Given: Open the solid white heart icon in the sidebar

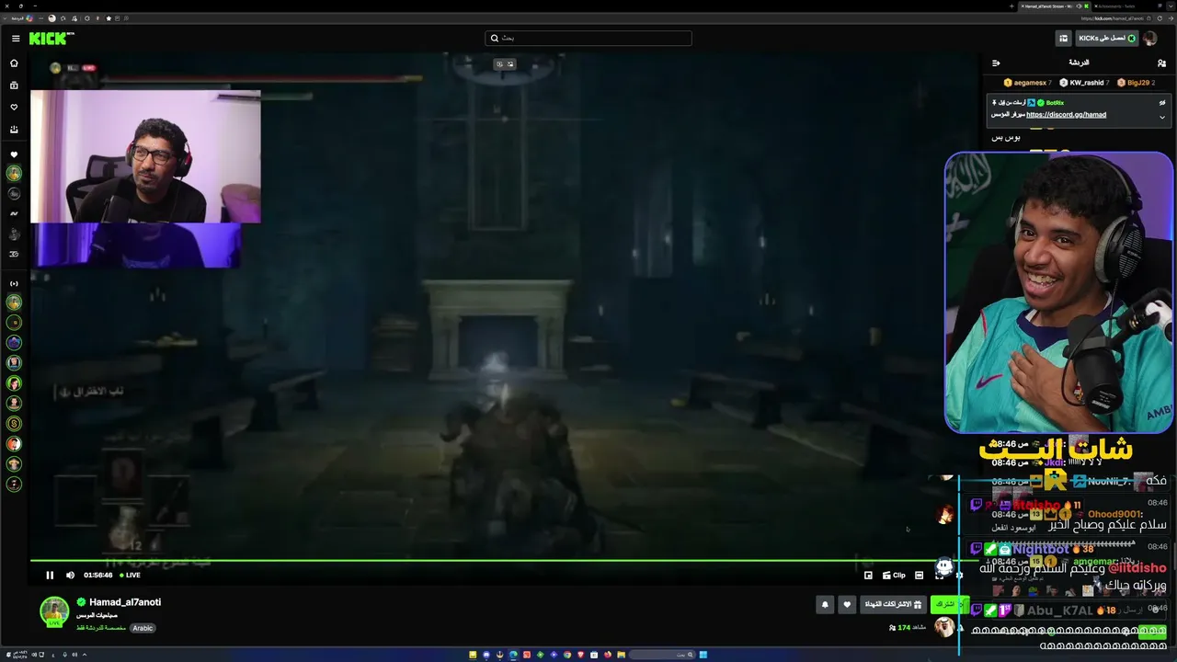Looking at the screenshot, I should (x=14, y=154).
